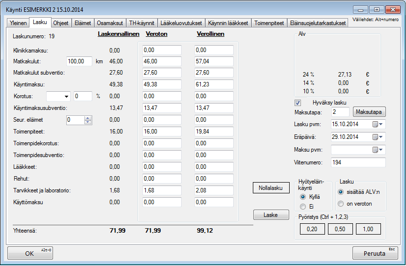
Task: Click the Korotus Verollinen field
Action: (214, 96)
